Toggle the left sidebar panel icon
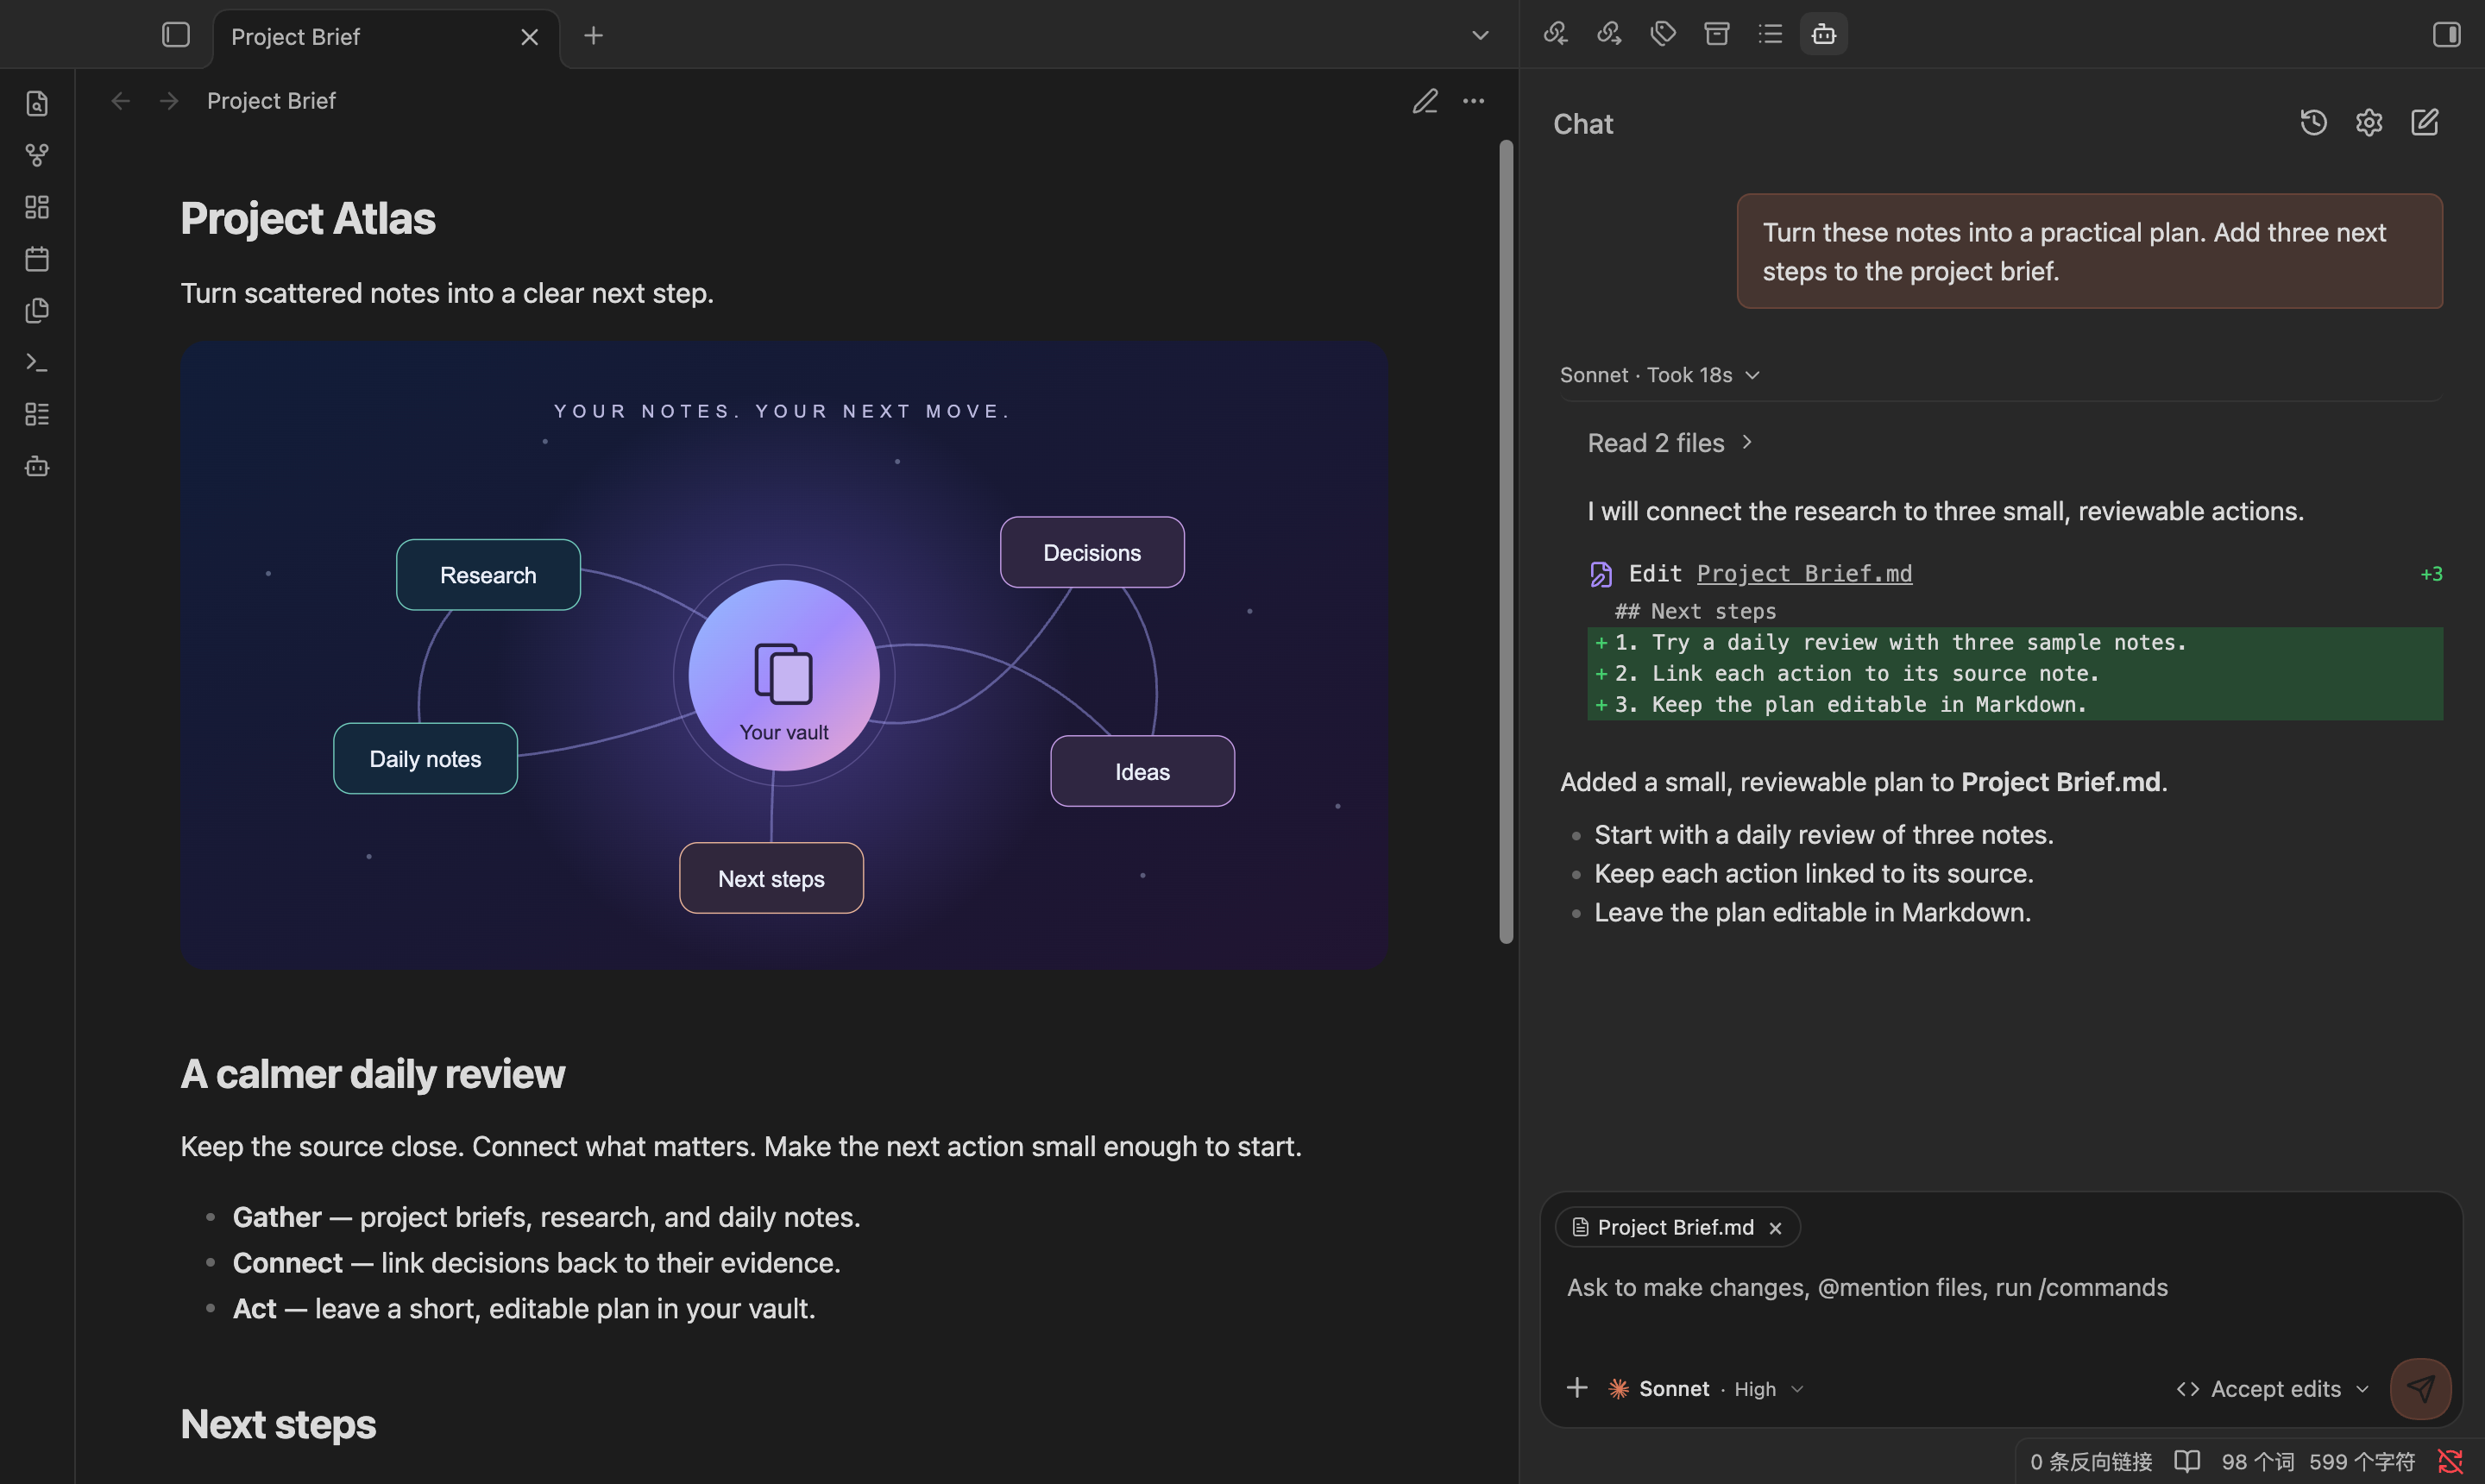 [176, 35]
